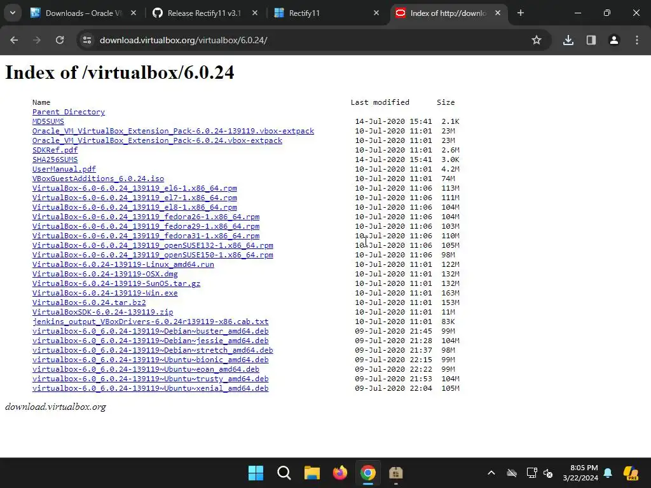Close the Index of download tab
Image resolution: width=651 pixels, height=488 pixels.
click(498, 13)
